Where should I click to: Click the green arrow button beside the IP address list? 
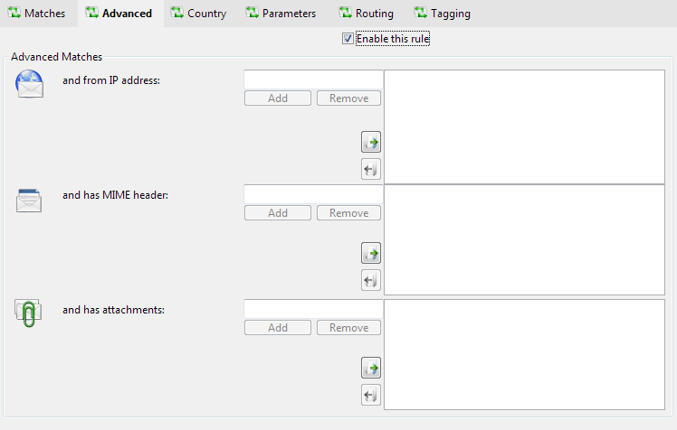[370, 142]
